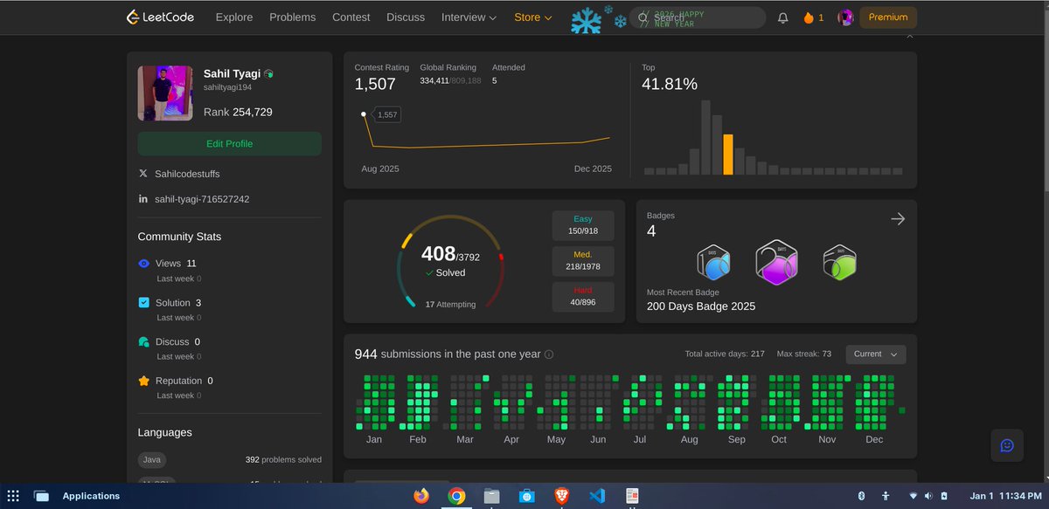Viewport: 1049px width, 509px height.
Task: Click the Solution checkmark icon
Action: (x=144, y=302)
